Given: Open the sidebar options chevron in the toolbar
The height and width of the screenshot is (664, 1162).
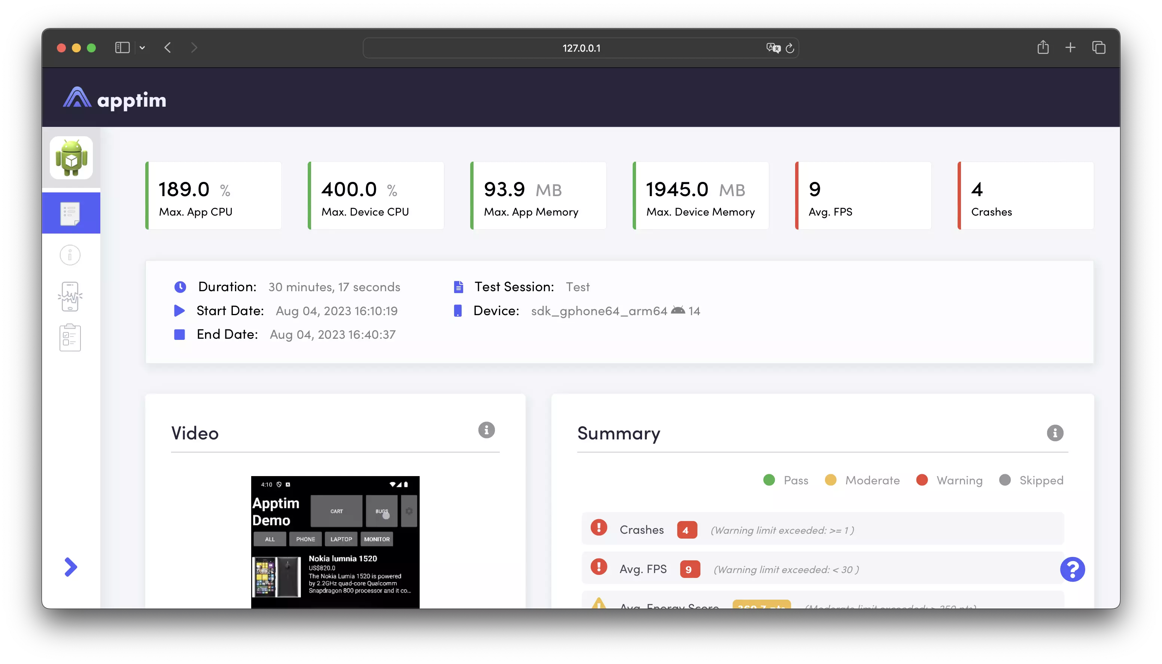Looking at the screenshot, I should pos(142,48).
